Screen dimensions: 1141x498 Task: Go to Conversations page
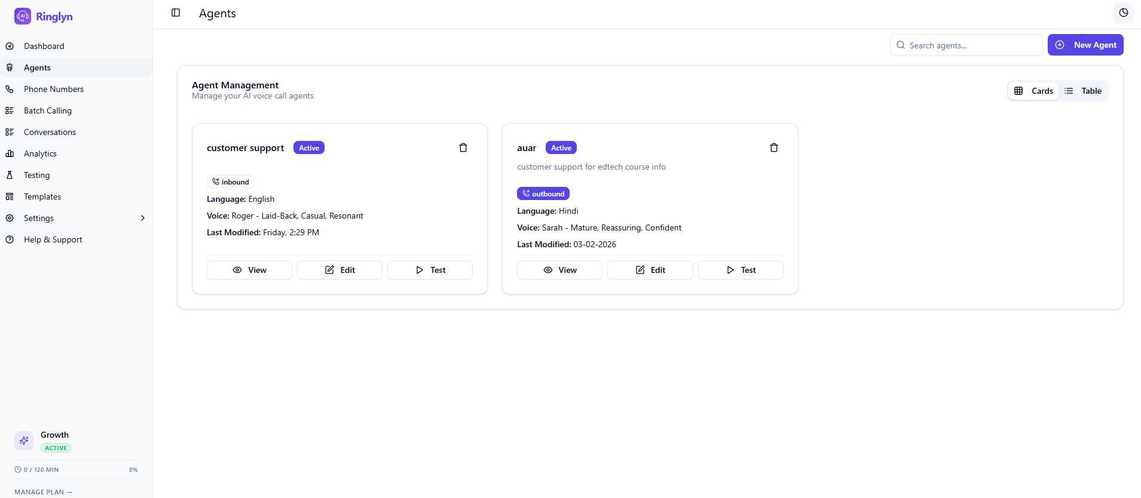click(x=50, y=132)
